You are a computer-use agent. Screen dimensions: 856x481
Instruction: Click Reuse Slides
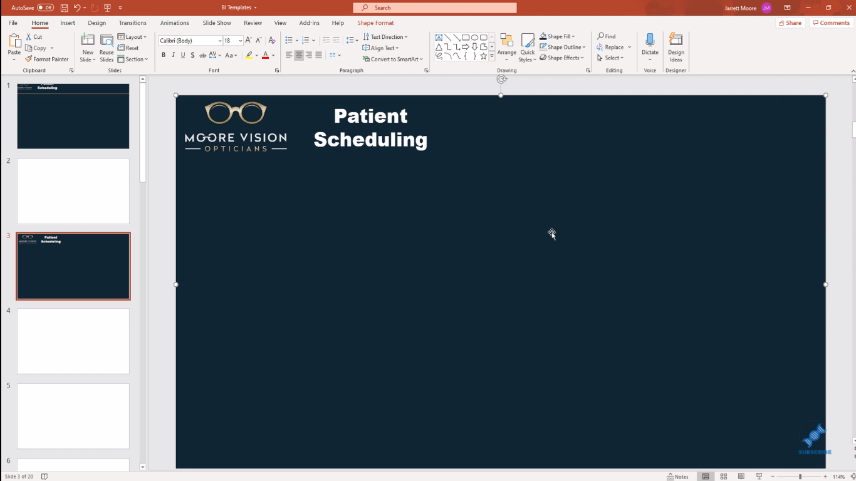107,48
